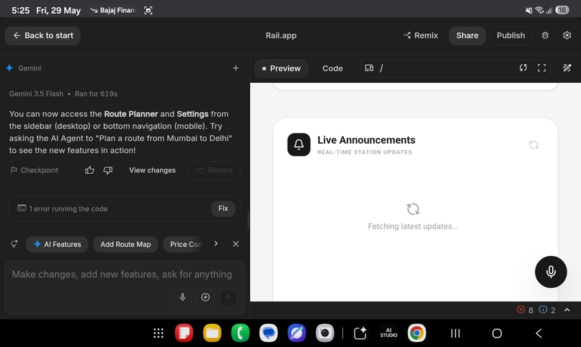Click microphone icon in prompt box

[x=182, y=297]
